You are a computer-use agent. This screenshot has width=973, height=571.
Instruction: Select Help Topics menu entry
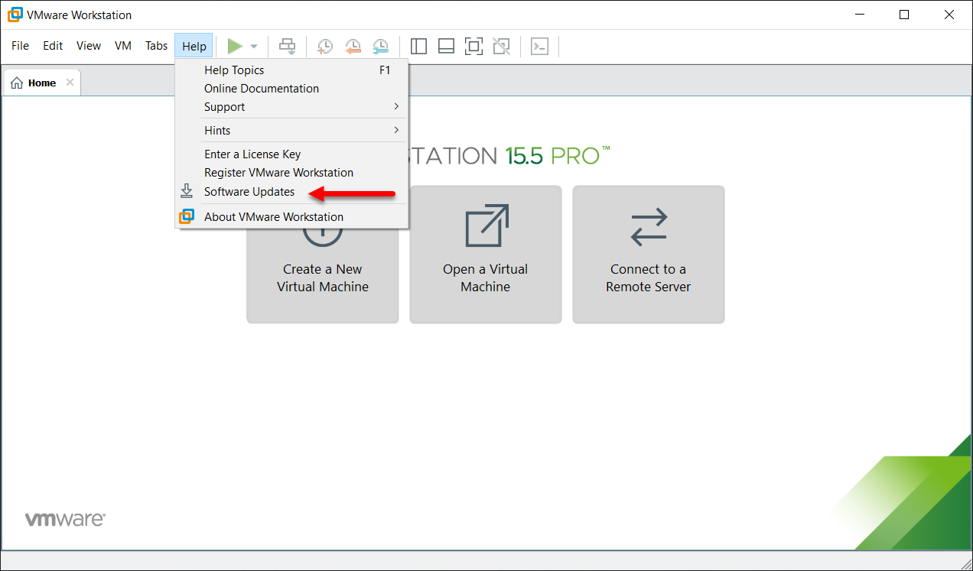click(x=291, y=70)
